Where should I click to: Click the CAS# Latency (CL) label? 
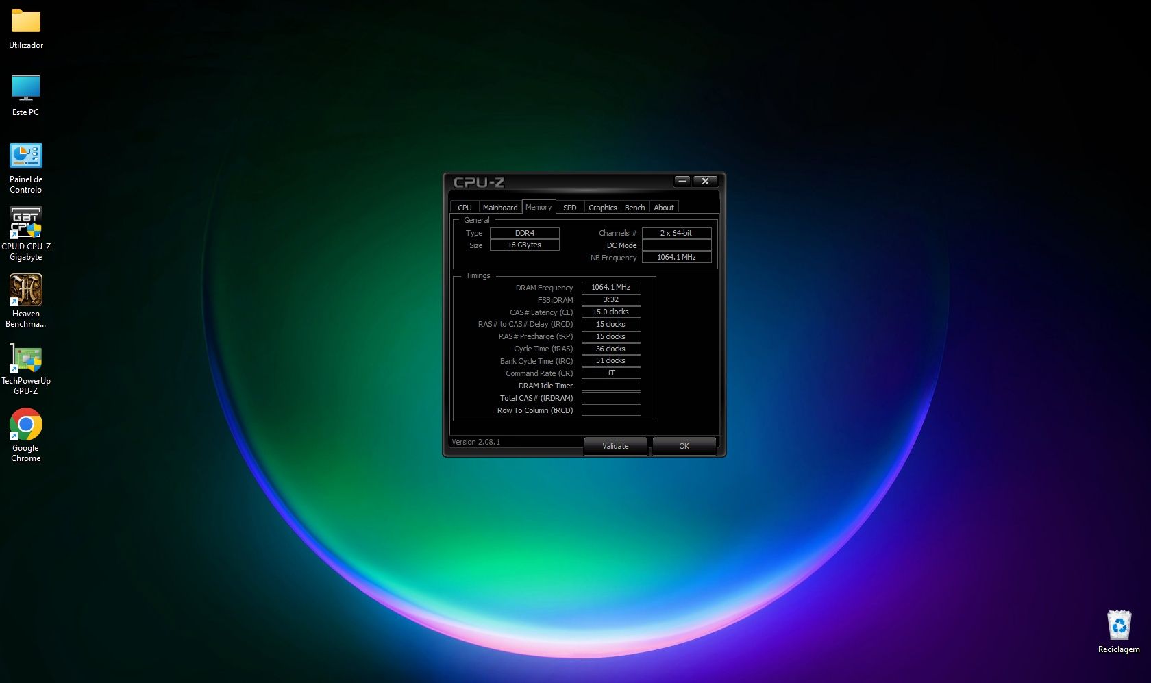[x=541, y=312]
